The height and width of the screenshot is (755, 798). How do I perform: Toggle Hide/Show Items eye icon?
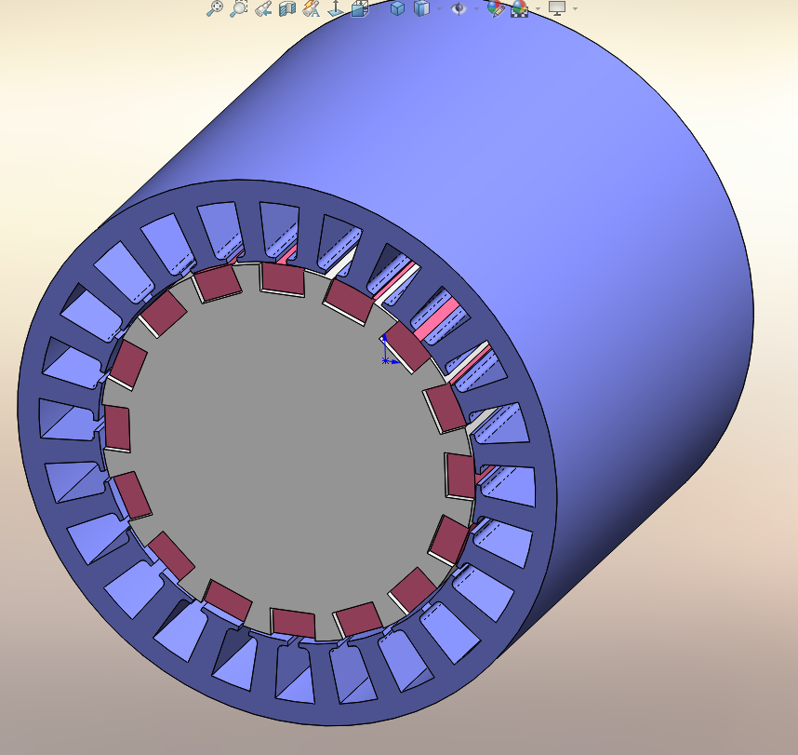[x=458, y=8]
